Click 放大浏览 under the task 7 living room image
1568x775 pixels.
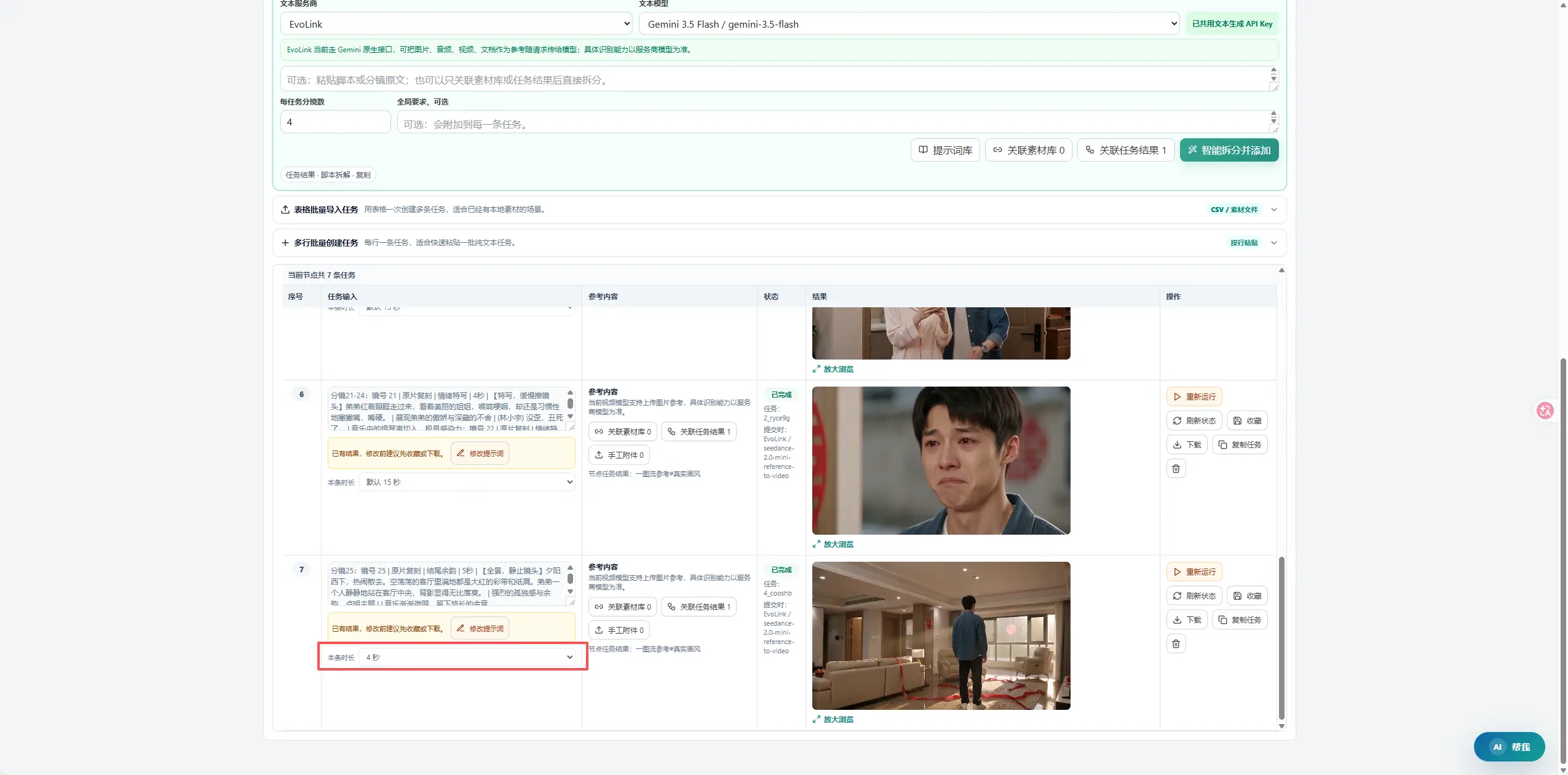833,719
